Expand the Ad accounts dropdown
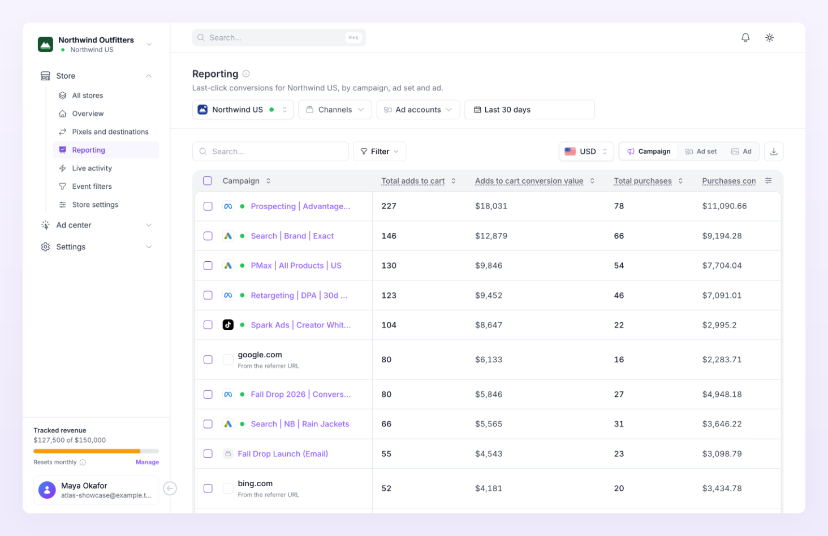 coord(418,110)
